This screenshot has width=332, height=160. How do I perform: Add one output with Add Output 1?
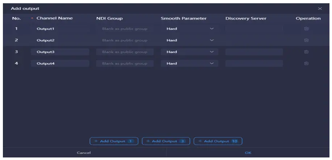[114, 141]
